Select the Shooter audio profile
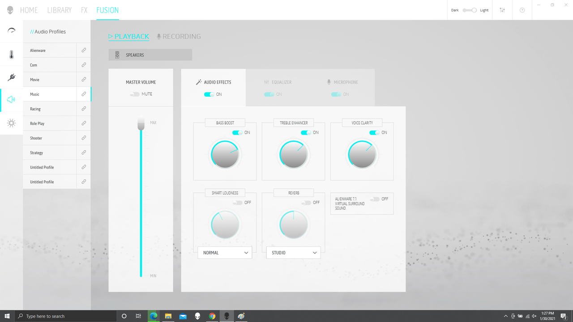The width and height of the screenshot is (573, 322). (50, 138)
